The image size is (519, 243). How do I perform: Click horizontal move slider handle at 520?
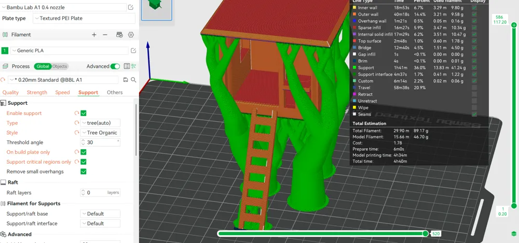coord(426,234)
